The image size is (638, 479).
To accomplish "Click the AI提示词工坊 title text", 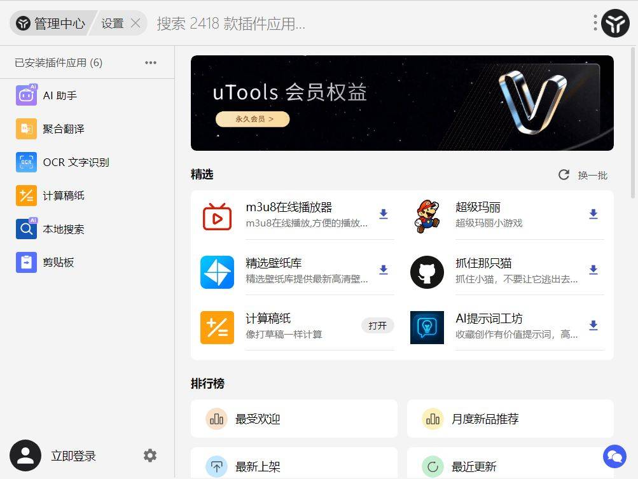I will pyautogui.click(x=489, y=318).
